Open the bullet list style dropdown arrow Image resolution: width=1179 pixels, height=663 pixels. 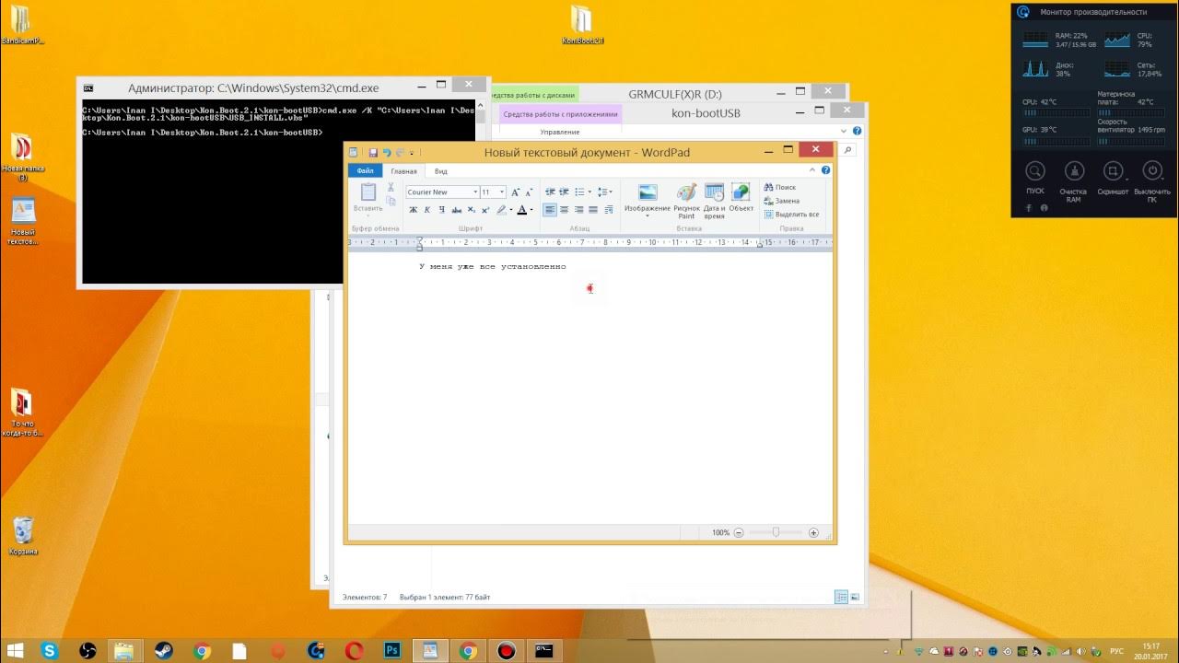[x=589, y=192]
